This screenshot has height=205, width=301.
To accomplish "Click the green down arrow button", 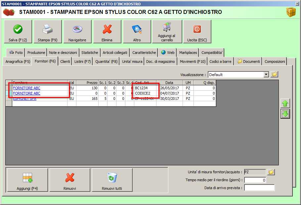I will tap(285, 114).
